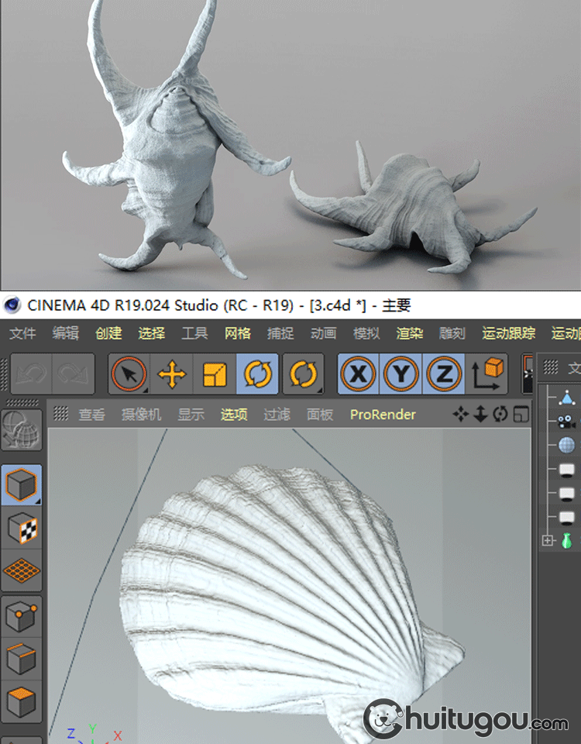Switch to Polygons mode in left sidebar

click(x=22, y=701)
